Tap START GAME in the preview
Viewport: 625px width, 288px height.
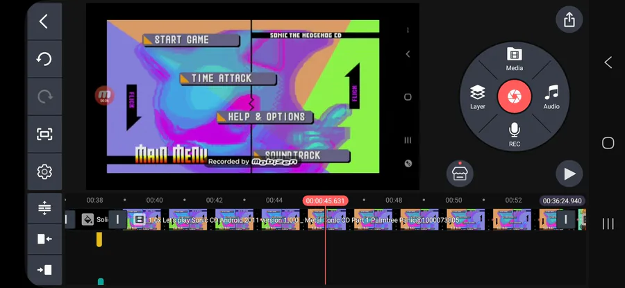pos(192,40)
